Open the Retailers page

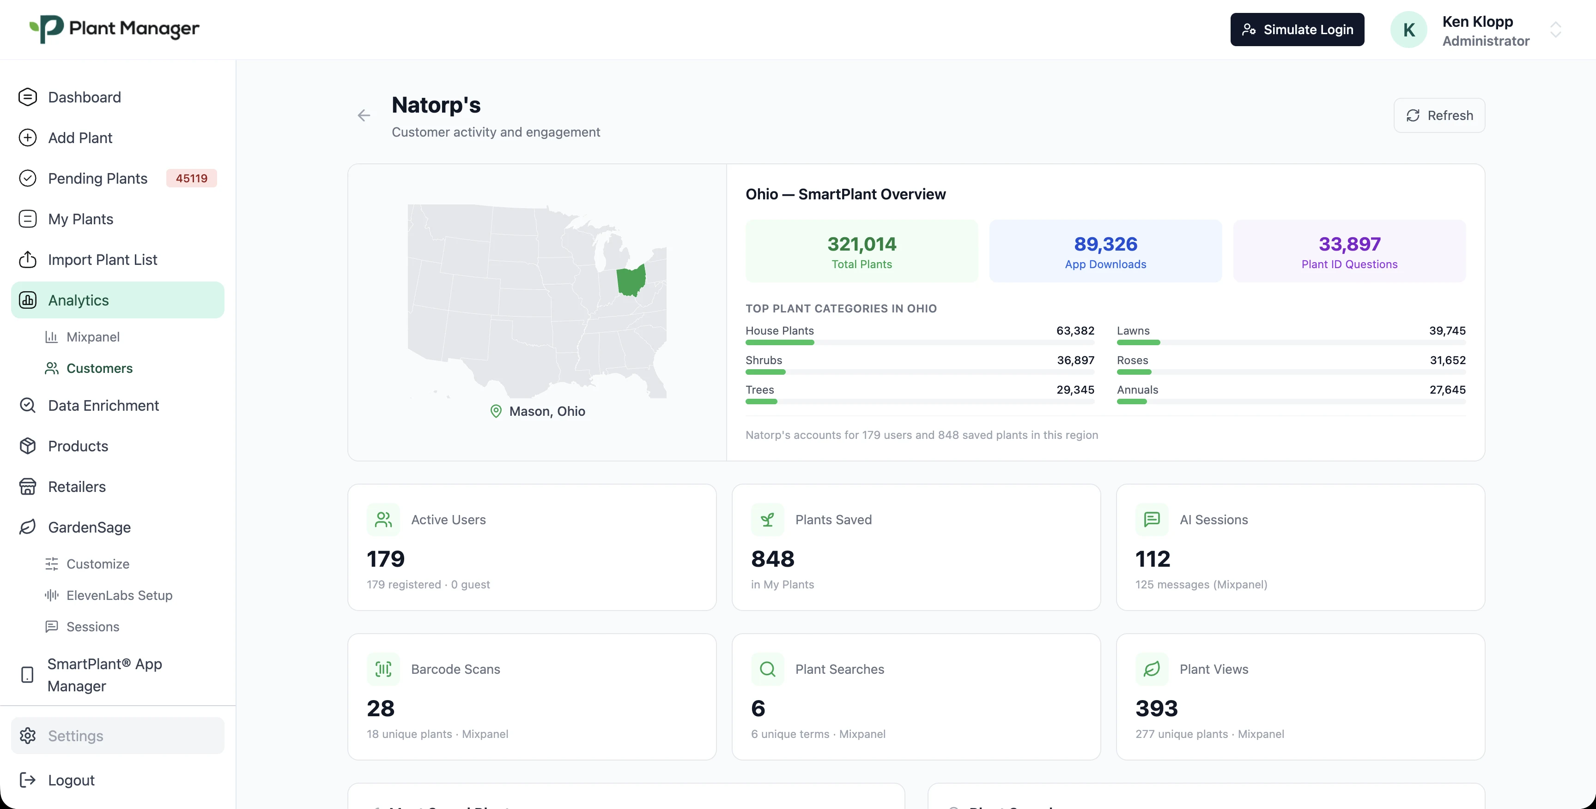click(118, 486)
